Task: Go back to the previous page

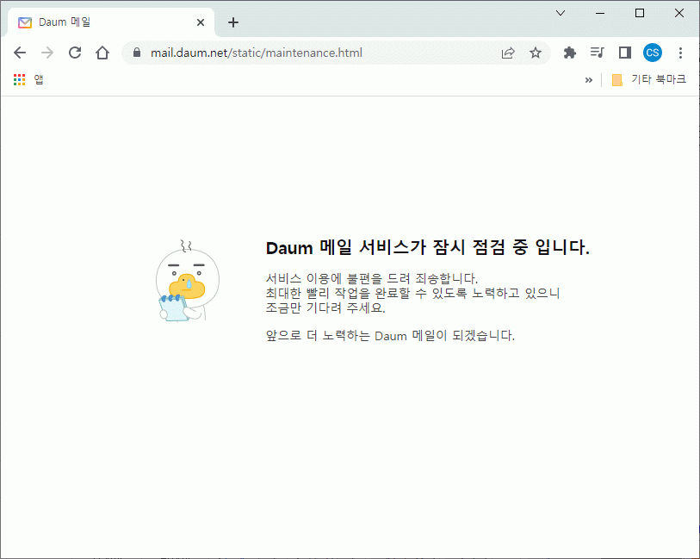Action: 20,53
